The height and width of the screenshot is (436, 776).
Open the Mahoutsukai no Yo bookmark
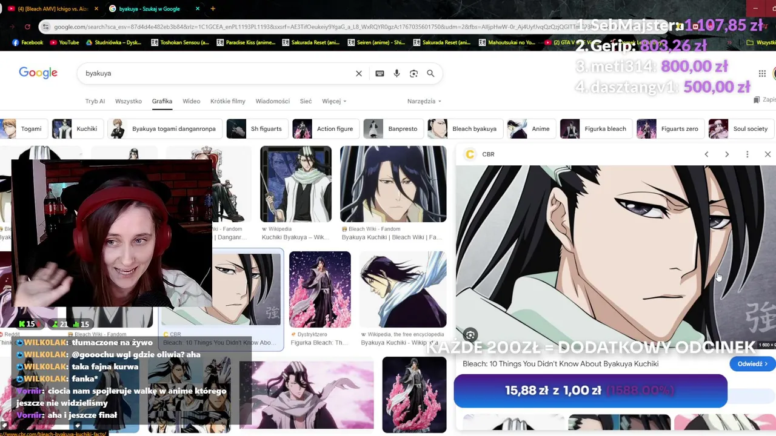point(507,42)
